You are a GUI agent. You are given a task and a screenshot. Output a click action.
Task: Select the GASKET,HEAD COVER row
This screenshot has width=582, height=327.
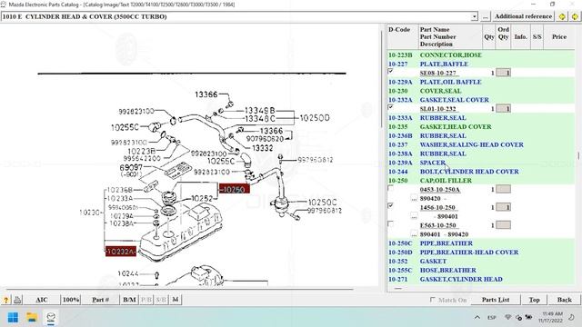point(481,127)
